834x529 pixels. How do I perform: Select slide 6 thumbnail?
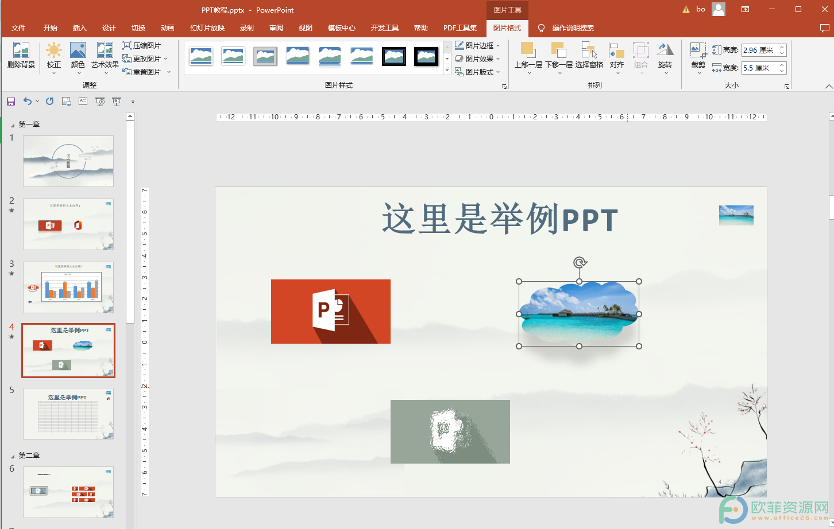click(68, 492)
